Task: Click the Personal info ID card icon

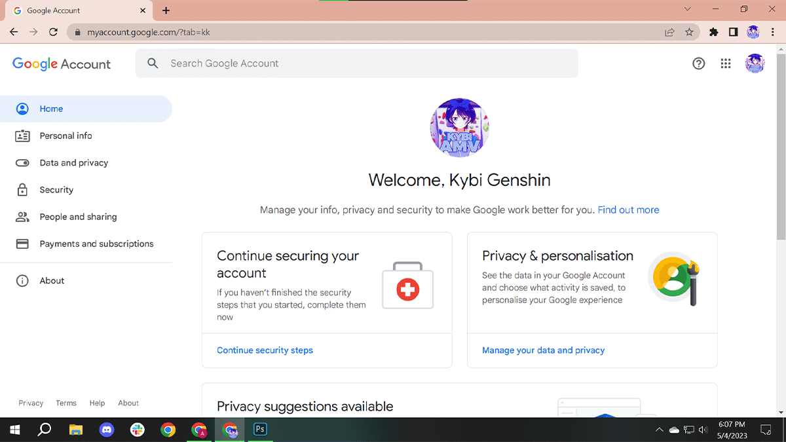Action: (x=22, y=136)
